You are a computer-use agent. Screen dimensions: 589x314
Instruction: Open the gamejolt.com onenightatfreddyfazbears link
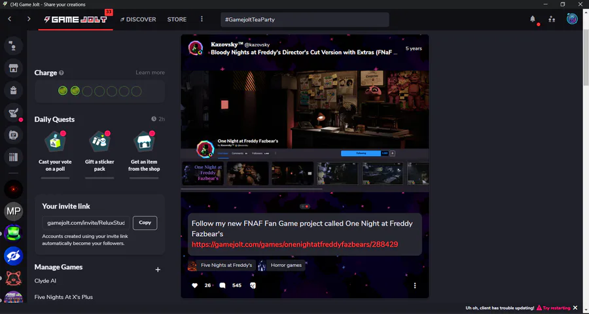click(x=295, y=245)
